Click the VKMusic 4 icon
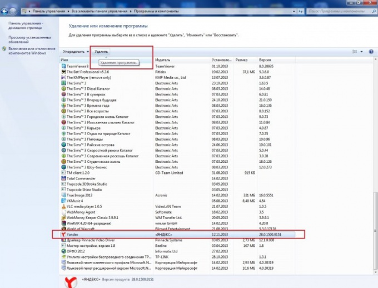378x288 pixels. (x=63, y=201)
